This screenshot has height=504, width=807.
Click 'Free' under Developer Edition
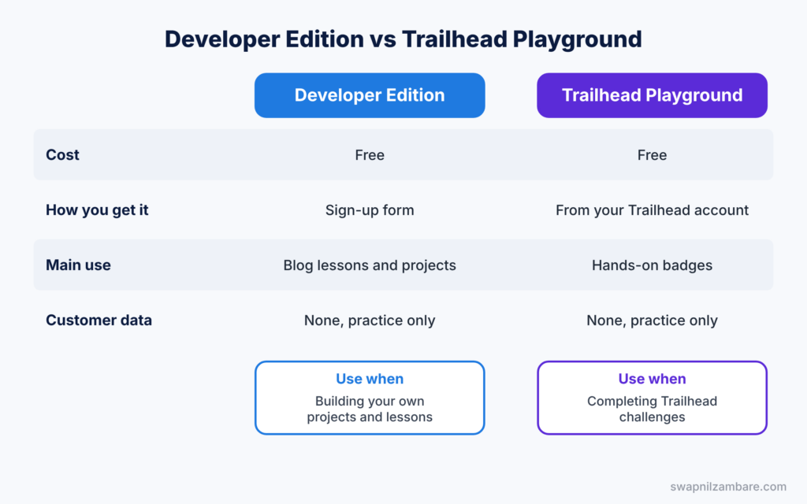pos(370,155)
